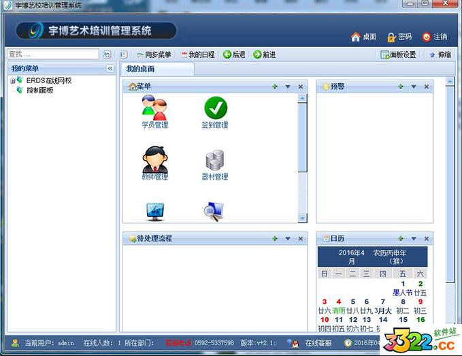Click the QQ penguin icon in status bar
The image size is (462, 356).
coord(295,343)
